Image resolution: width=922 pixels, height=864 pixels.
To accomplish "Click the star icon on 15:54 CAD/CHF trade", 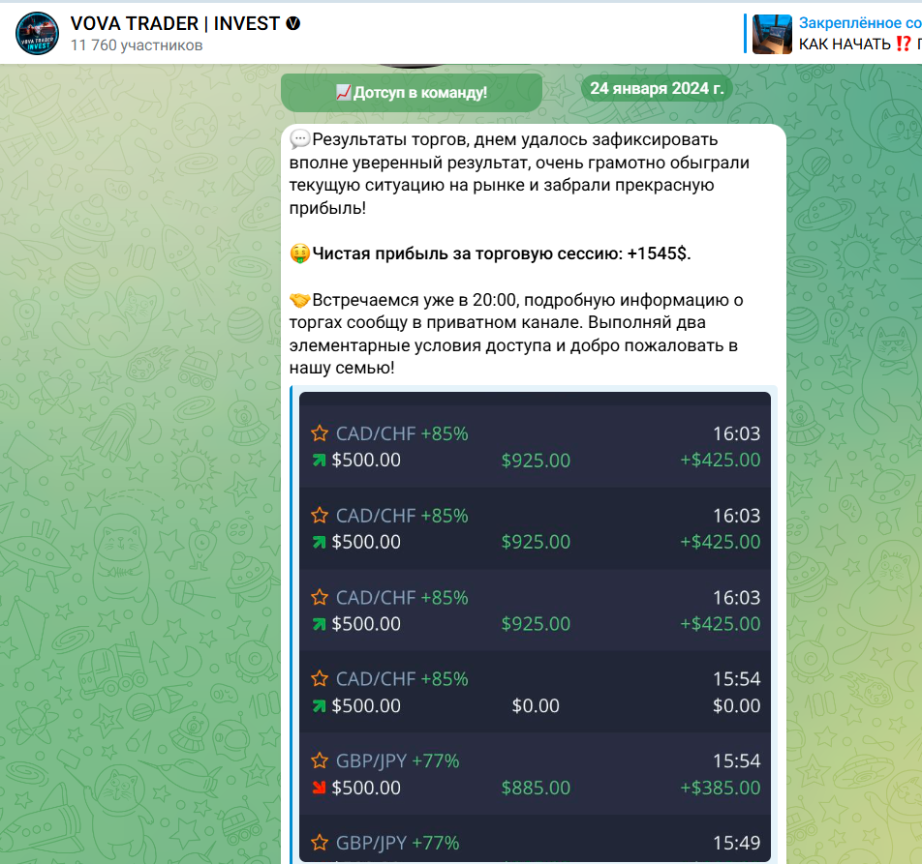I will 320,678.
